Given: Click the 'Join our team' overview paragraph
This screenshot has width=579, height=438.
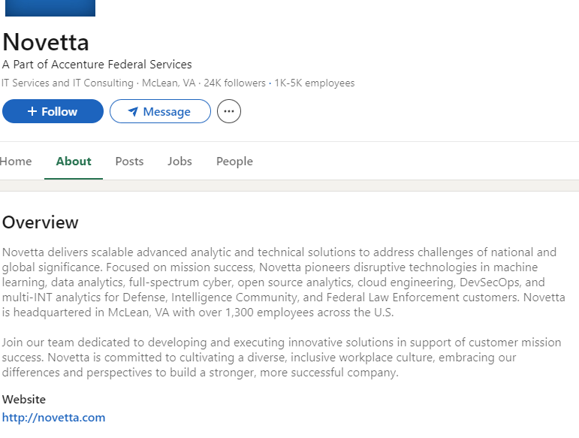Looking at the screenshot, I should click(282, 357).
